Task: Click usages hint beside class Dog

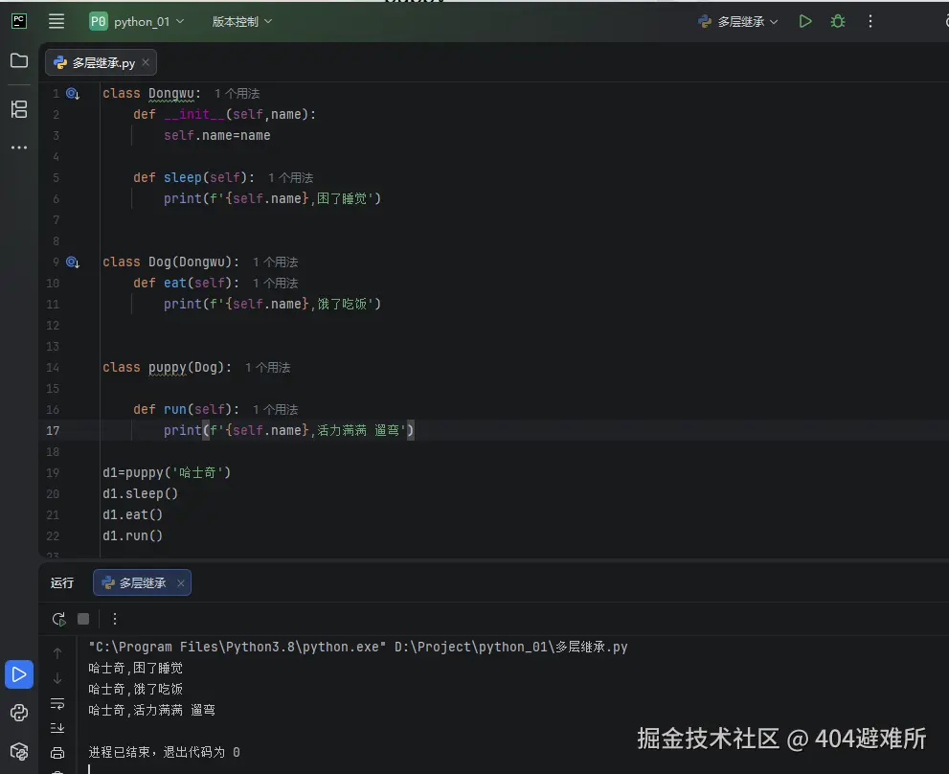Action: click(x=276, y=262)
